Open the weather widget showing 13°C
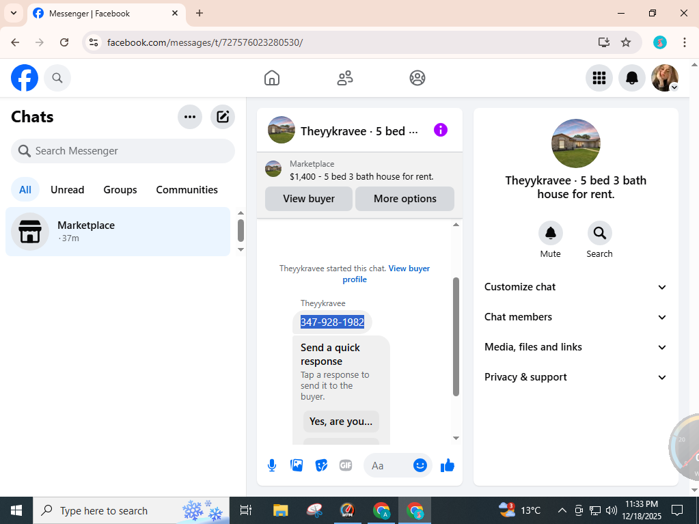The image size is (699, 524). point(519,510)
